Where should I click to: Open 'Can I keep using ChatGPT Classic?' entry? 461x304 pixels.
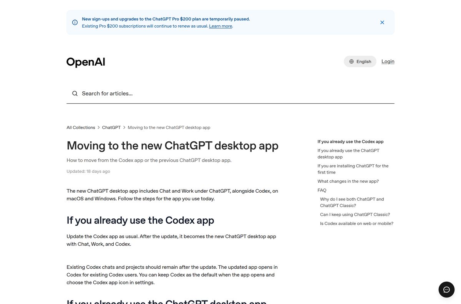(x=355, y=215)
